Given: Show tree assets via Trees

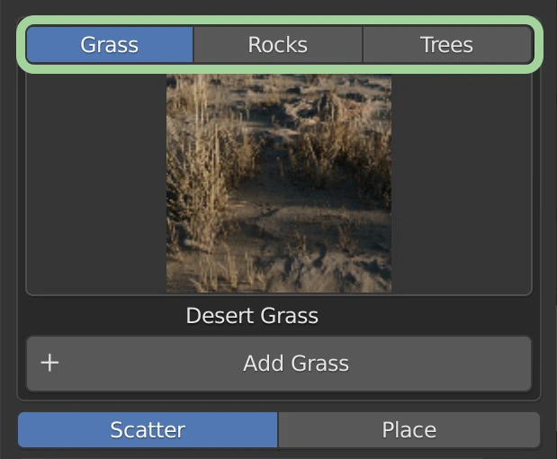Looking at the screenshot, I should [x=446, y=45].
